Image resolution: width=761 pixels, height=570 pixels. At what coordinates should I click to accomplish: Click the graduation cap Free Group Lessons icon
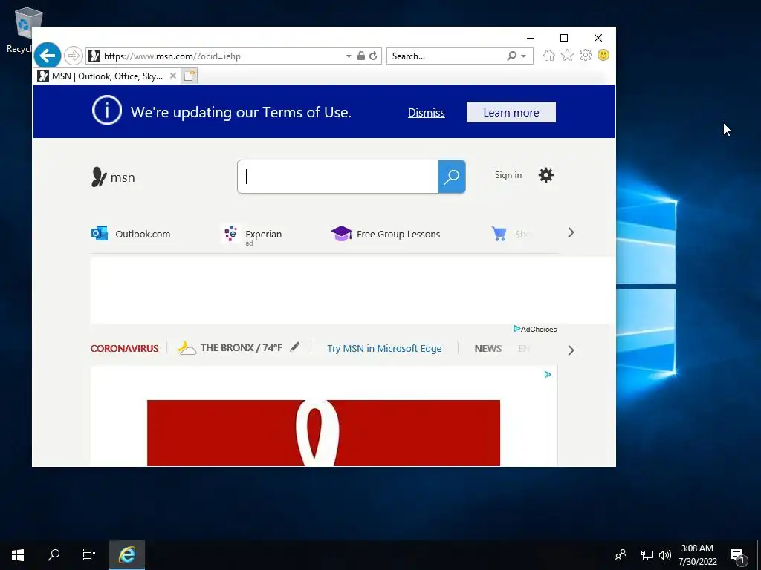point(341,233)
